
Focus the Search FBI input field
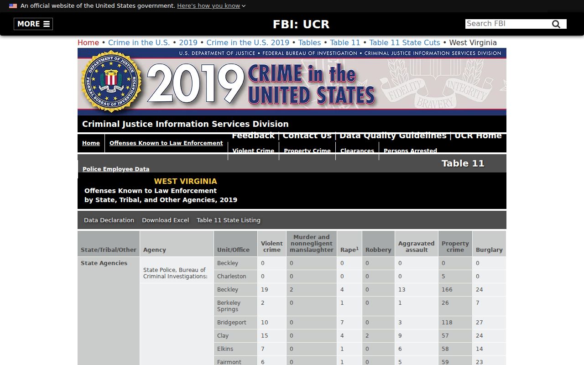click(x=506, y=24)
